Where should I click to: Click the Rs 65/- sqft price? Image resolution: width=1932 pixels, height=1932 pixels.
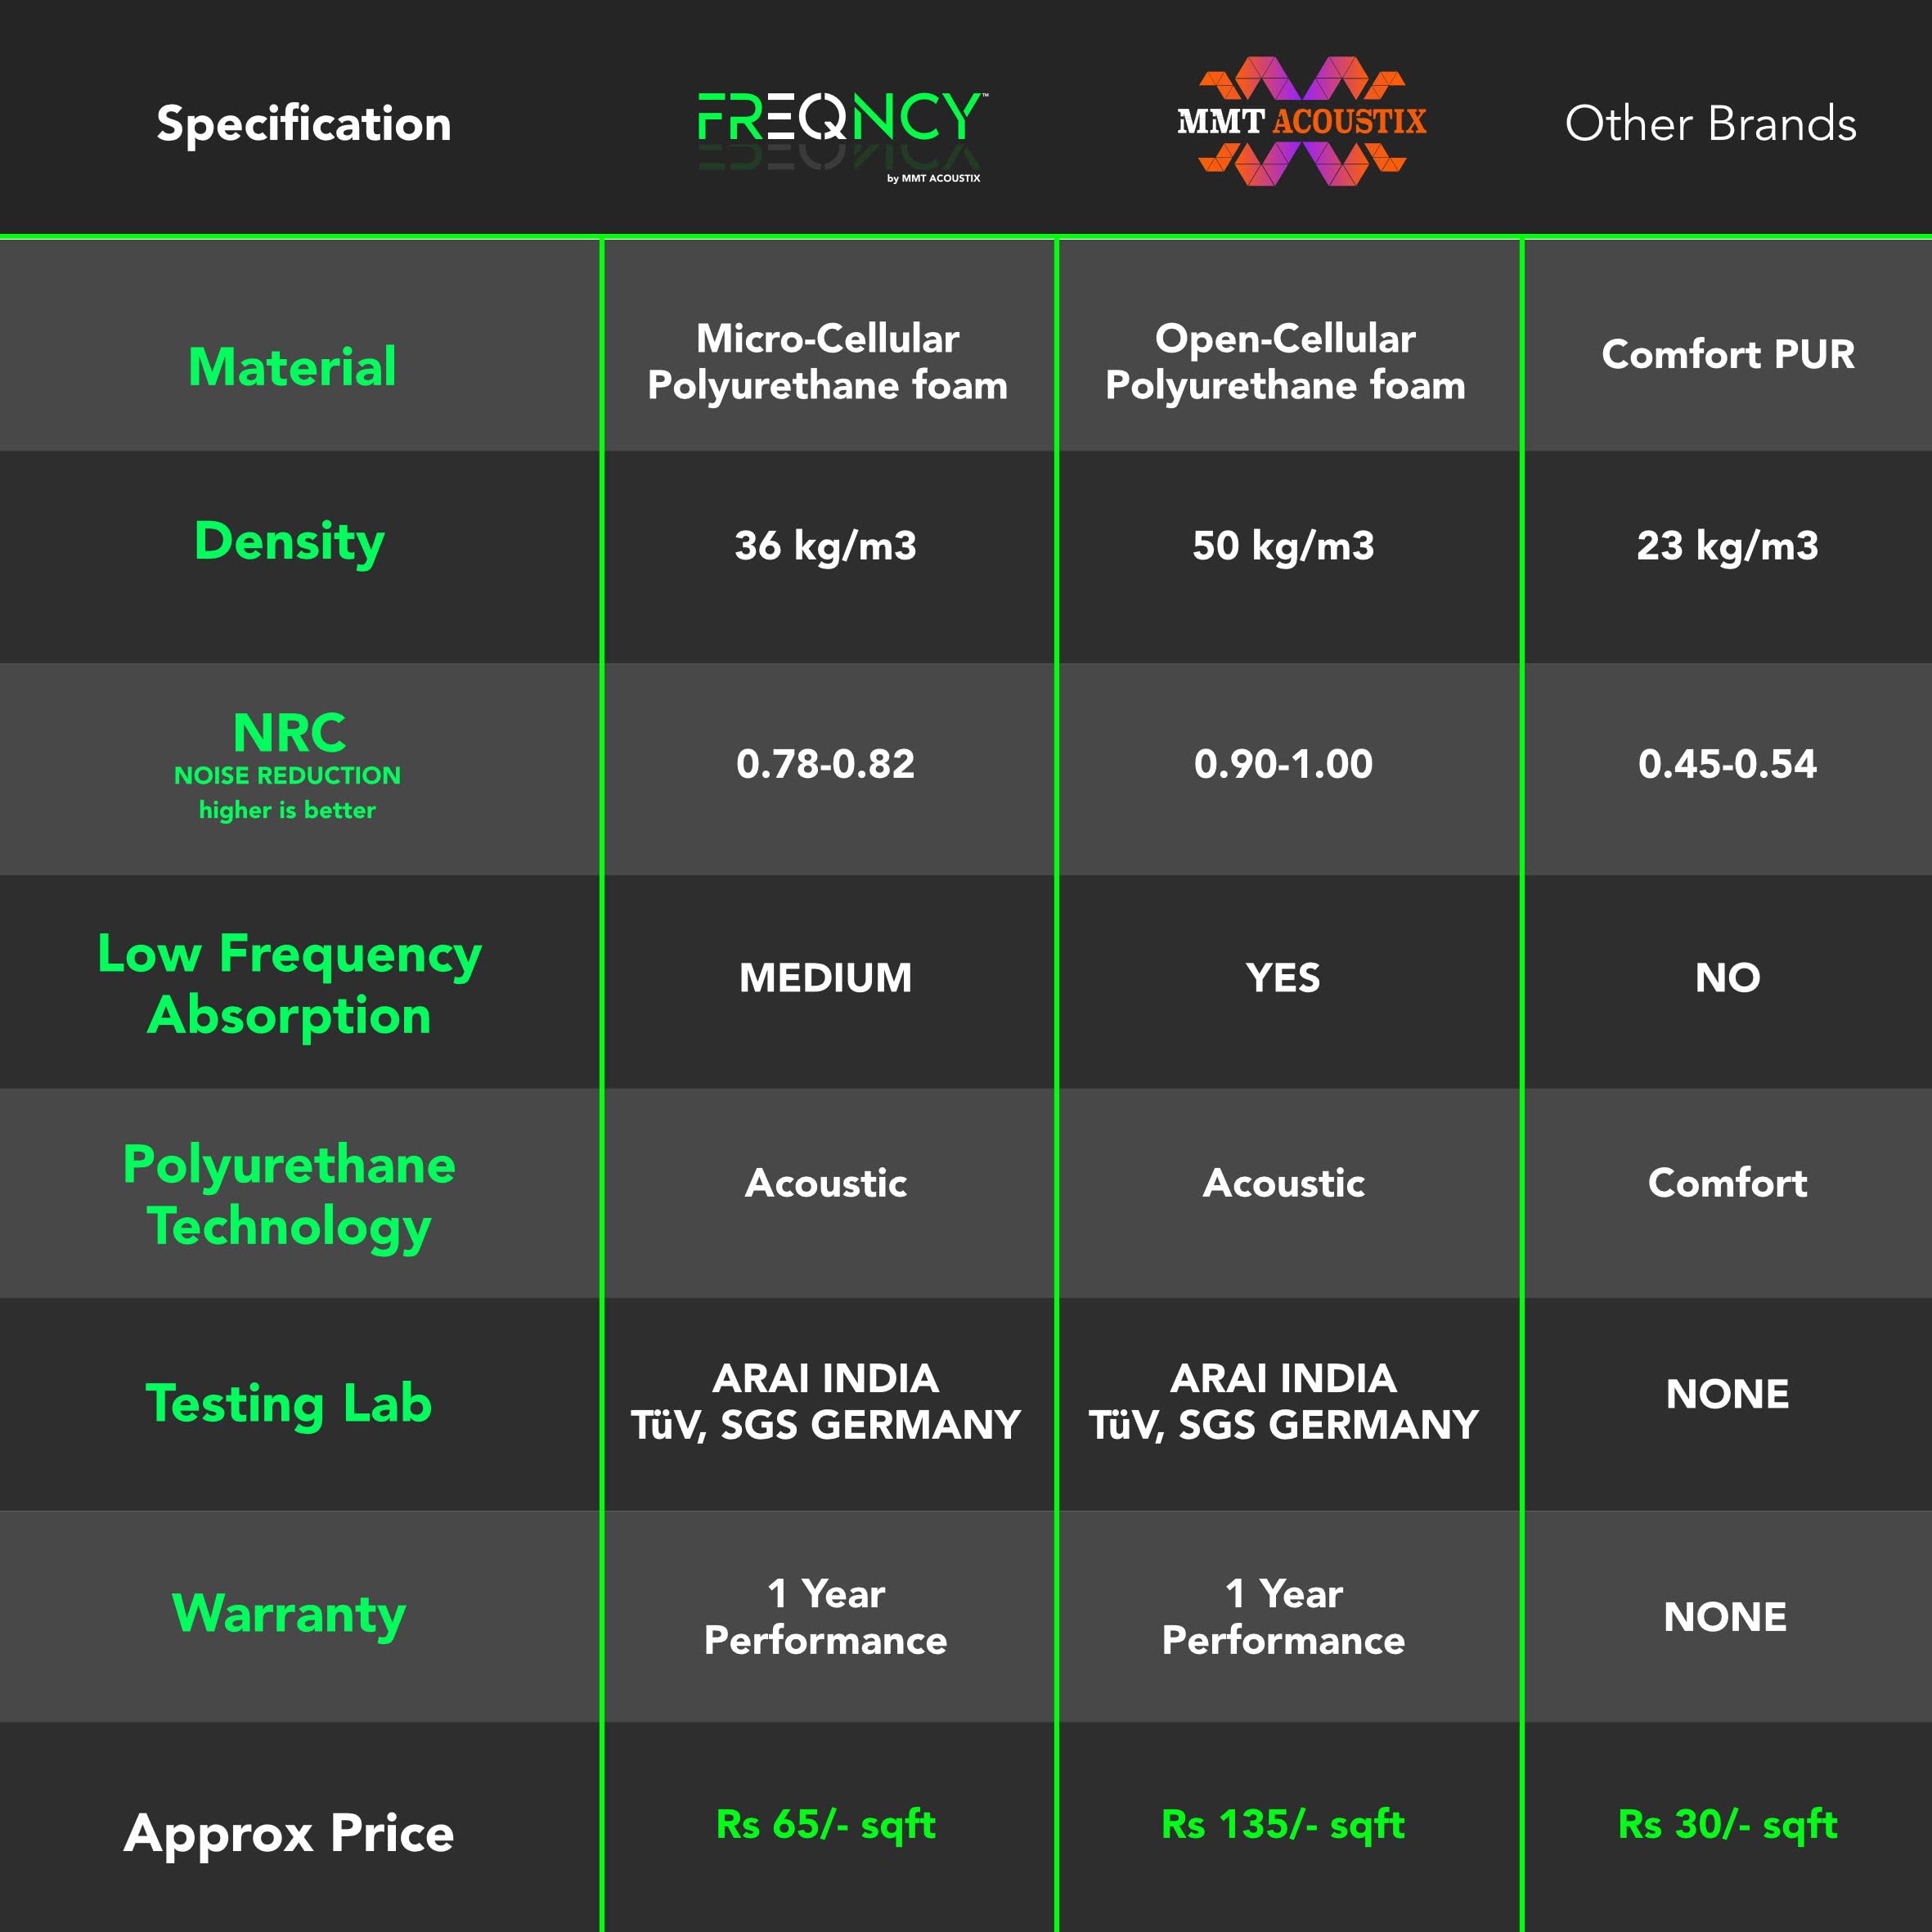coord(826,1824)
